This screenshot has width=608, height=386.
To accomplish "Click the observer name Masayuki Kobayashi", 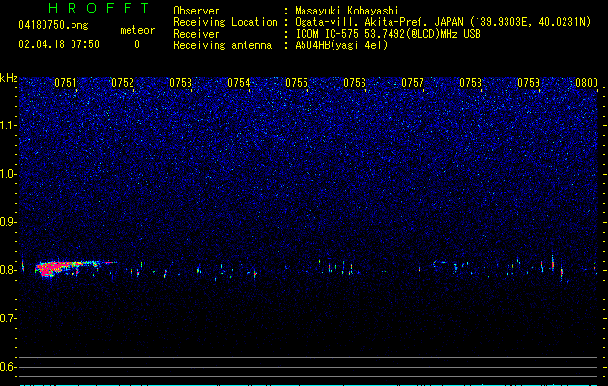I will click(347, 11).
